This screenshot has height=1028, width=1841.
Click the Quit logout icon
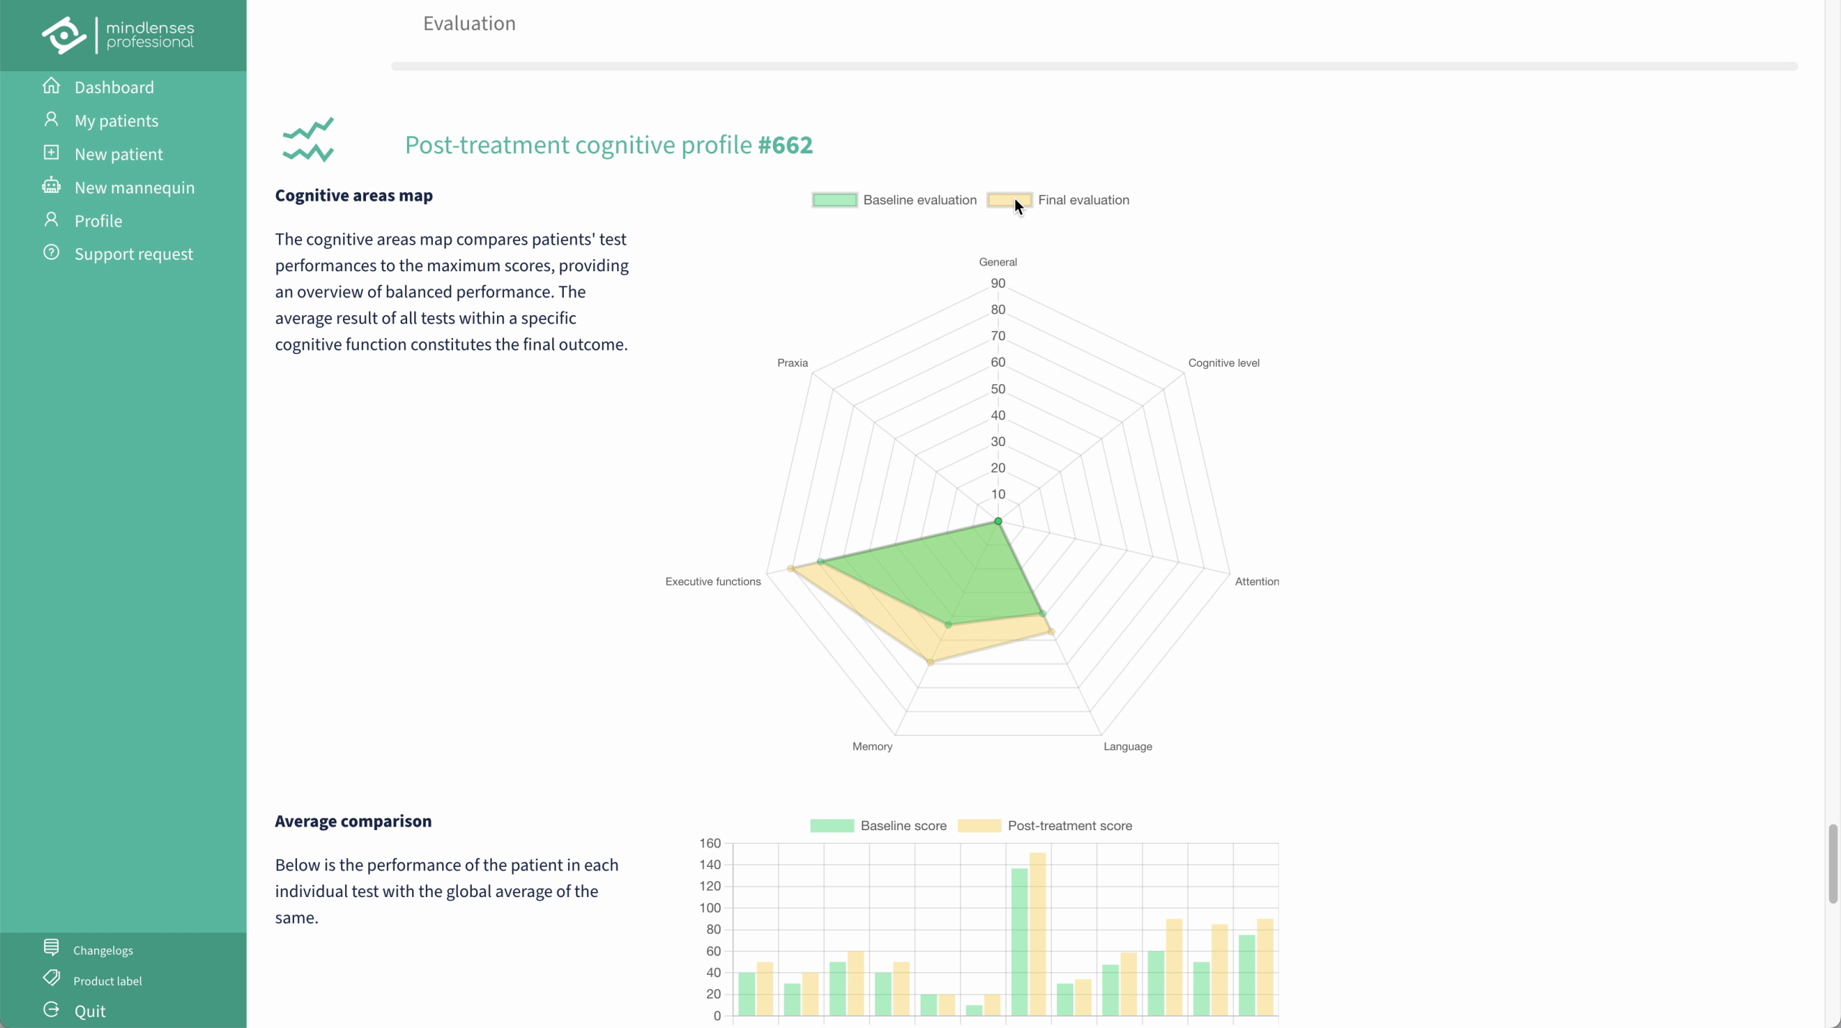[51, 1010]
